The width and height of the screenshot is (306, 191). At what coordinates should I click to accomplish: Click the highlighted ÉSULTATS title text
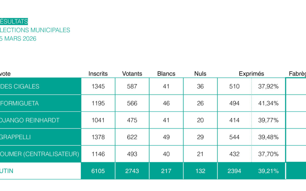14,22
